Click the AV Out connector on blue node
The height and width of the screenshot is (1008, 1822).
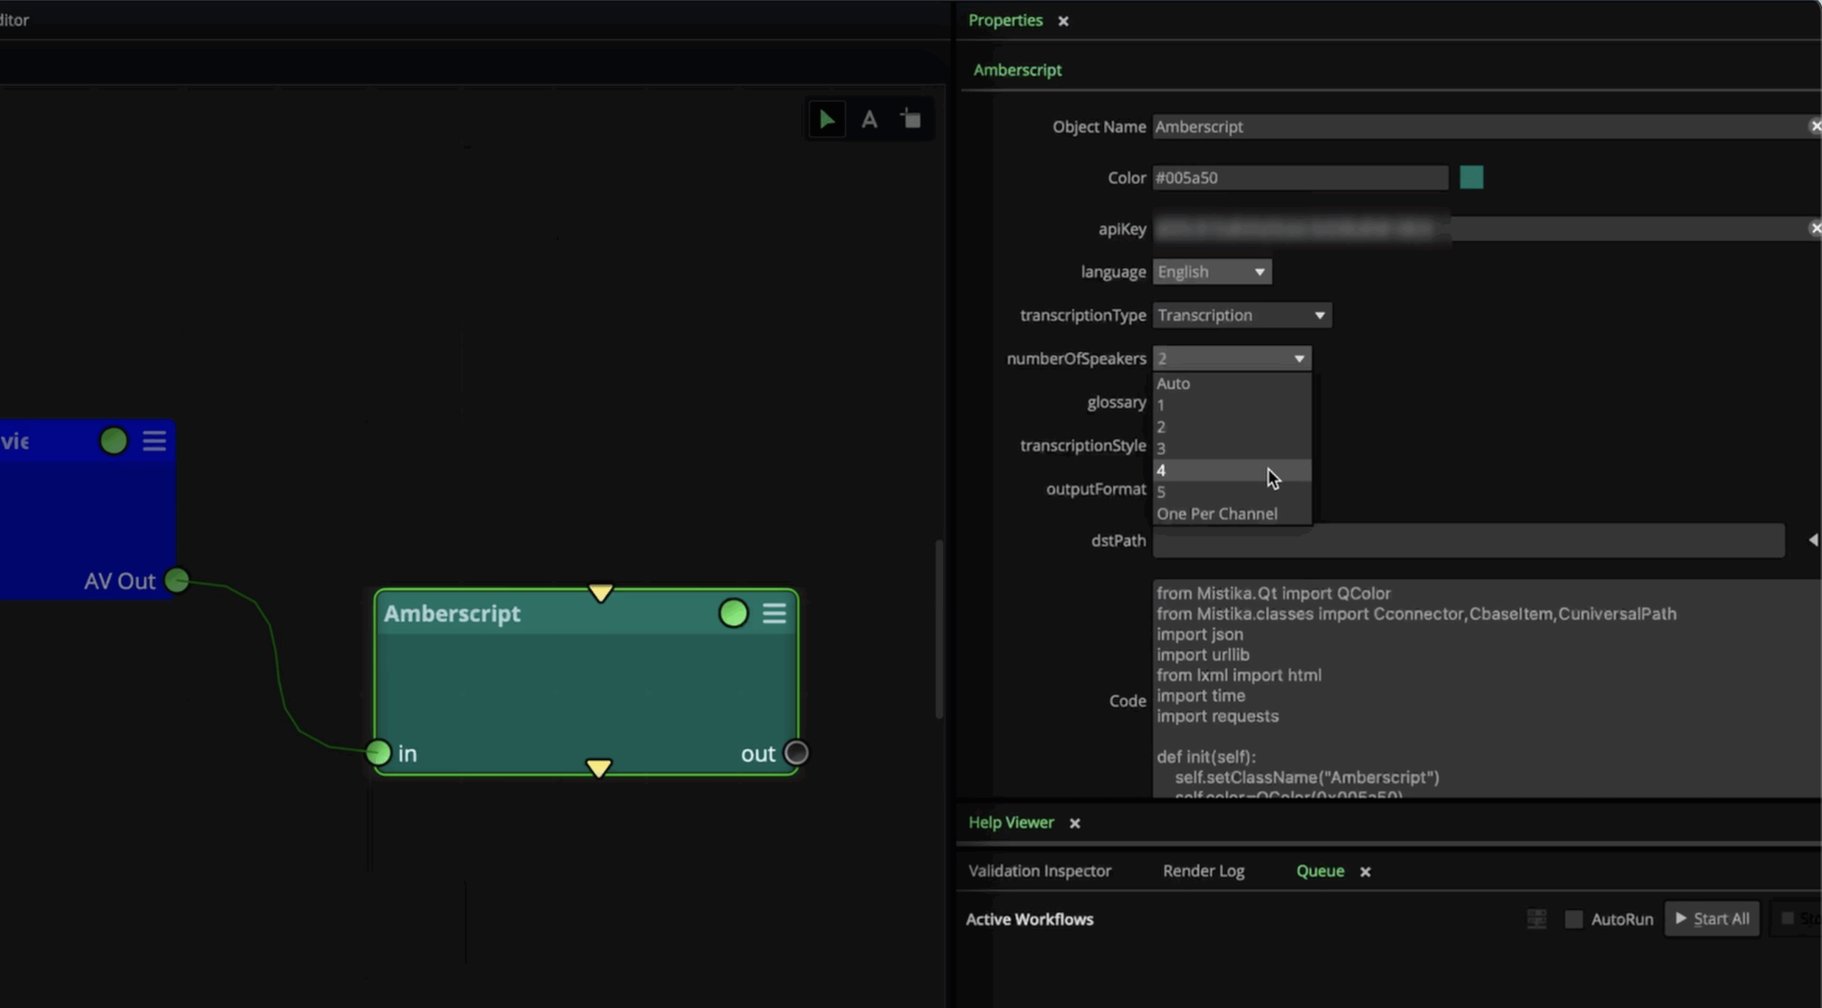coord(177,580)
